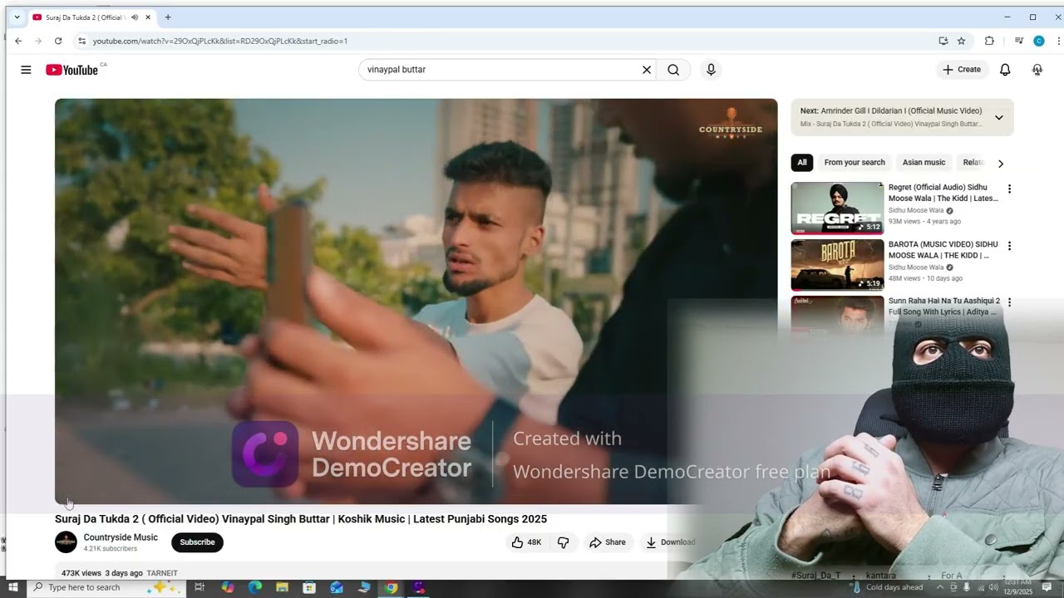Bookmark this page with star

(x=962, y=41)
